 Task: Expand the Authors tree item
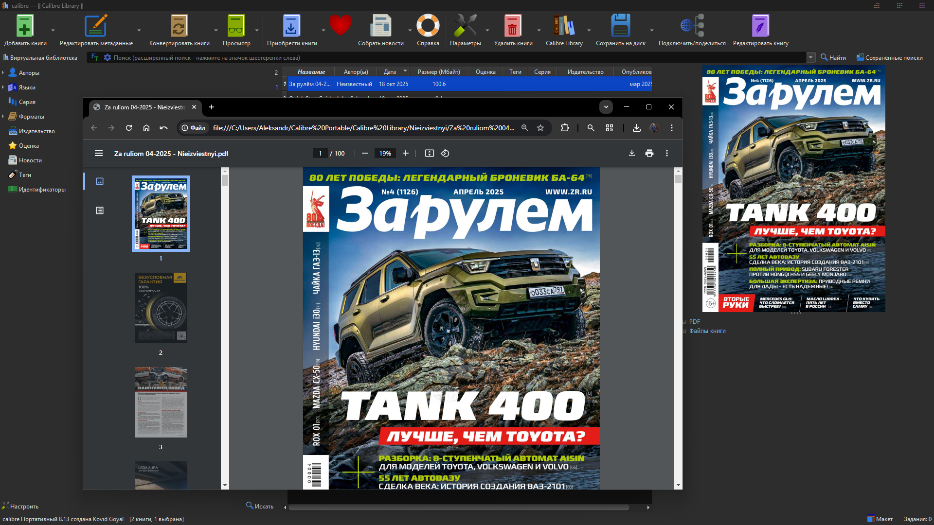pyautogui.click(x=3, y=73)
